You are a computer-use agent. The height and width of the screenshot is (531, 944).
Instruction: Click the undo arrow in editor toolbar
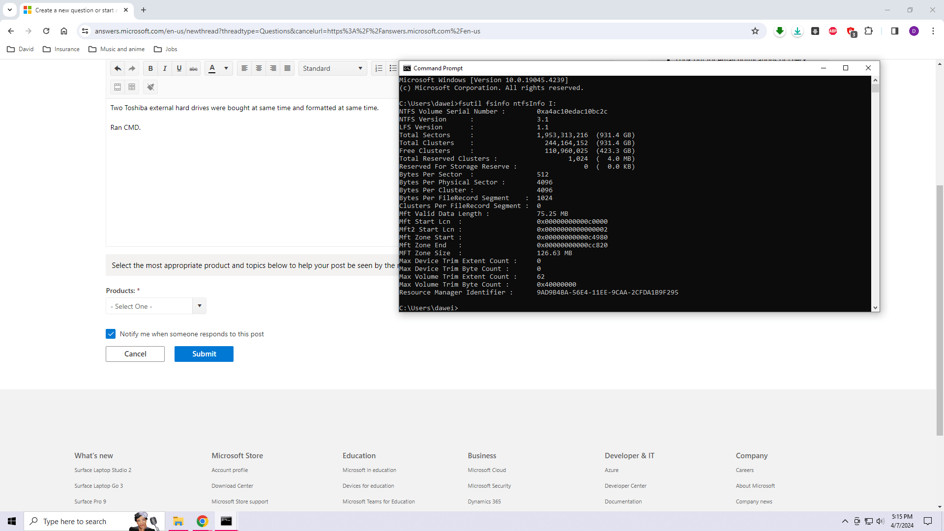coord(118,68)
